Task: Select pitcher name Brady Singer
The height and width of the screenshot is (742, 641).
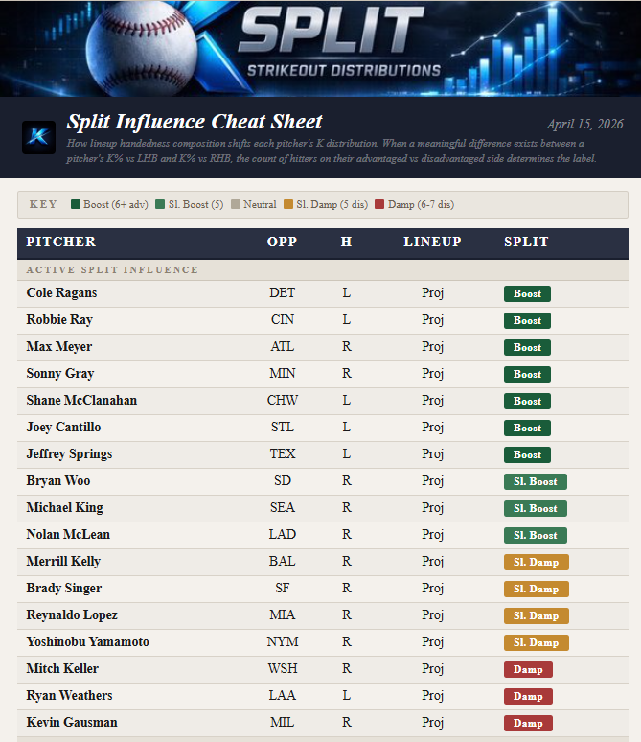Action: click(64, 589)
